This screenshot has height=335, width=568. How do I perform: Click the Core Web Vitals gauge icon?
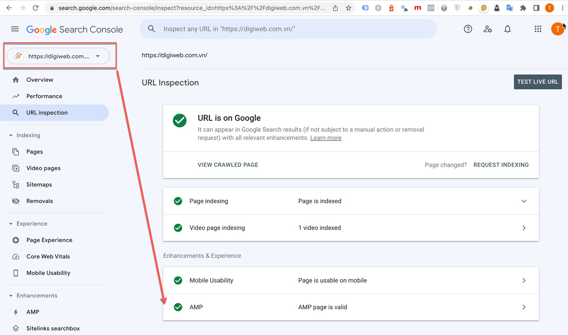pos(16,257)
